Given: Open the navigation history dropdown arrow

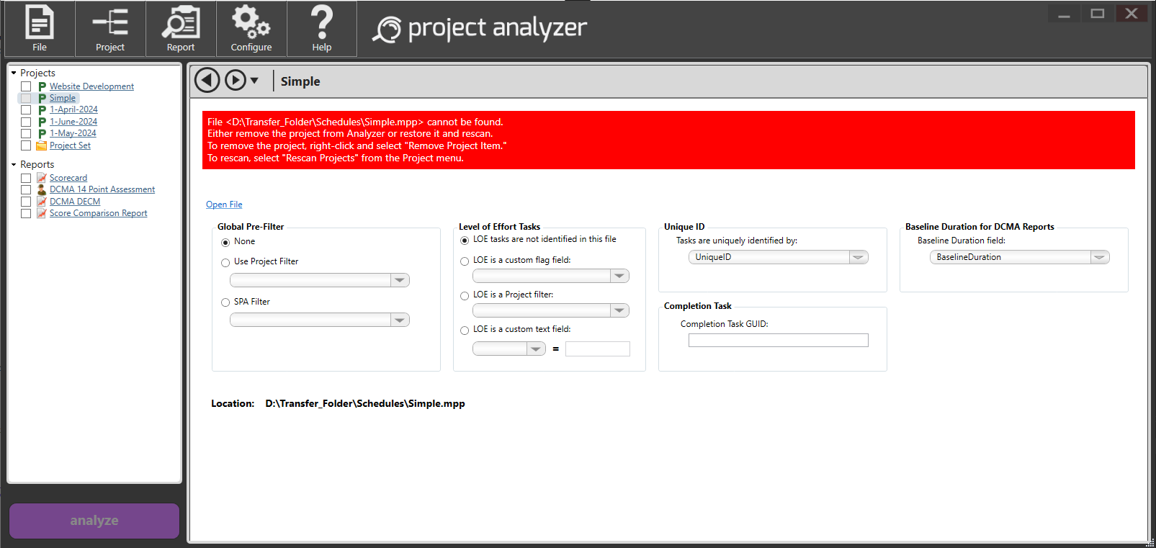Looking at the screenshot, I should pos(254,81).
